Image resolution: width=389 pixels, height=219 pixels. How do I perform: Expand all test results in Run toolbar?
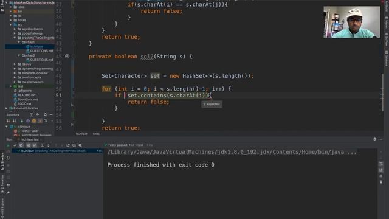click(x=42, y=145)
